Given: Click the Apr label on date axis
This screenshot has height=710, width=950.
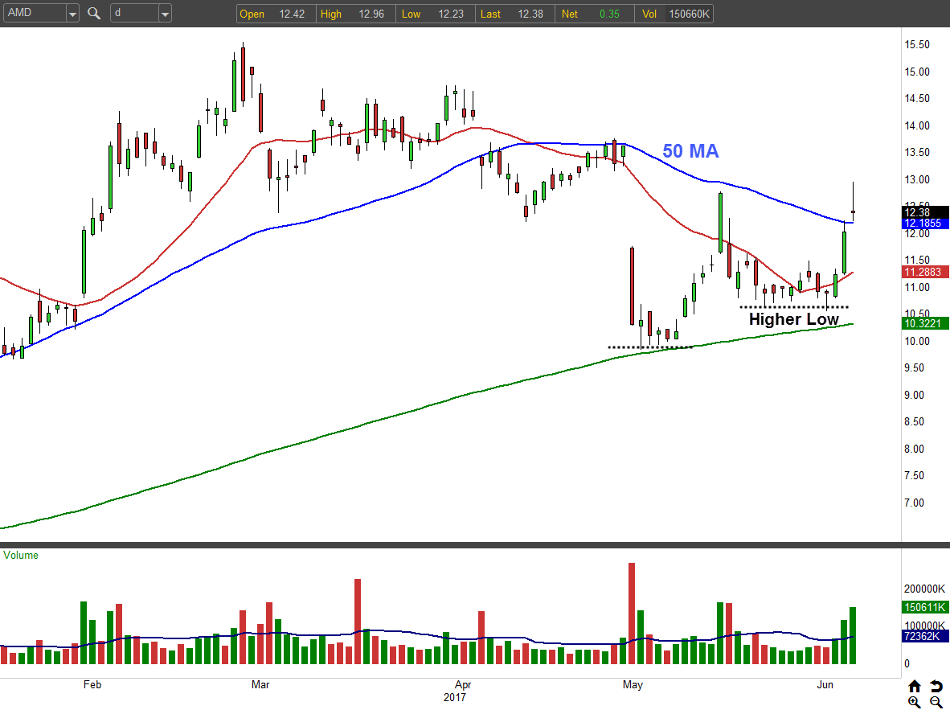Looking at the screenshot, I should tap(463, 684).
